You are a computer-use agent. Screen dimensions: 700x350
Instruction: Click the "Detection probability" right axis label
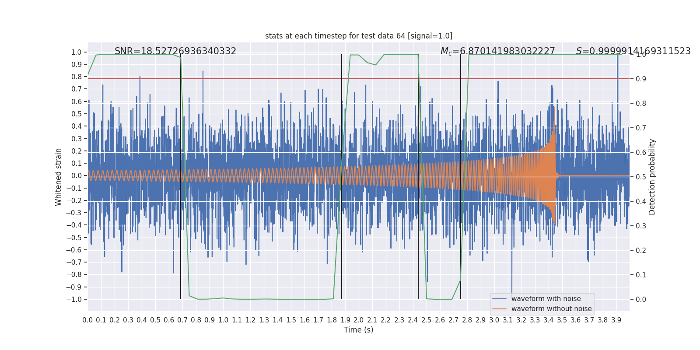point(652,177)
